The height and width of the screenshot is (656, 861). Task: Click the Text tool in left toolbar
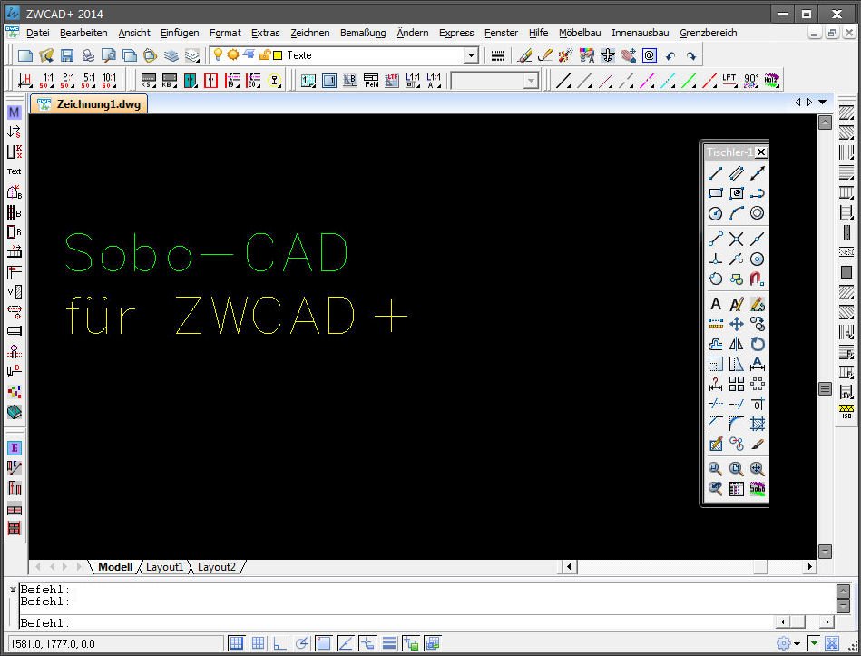14,171
